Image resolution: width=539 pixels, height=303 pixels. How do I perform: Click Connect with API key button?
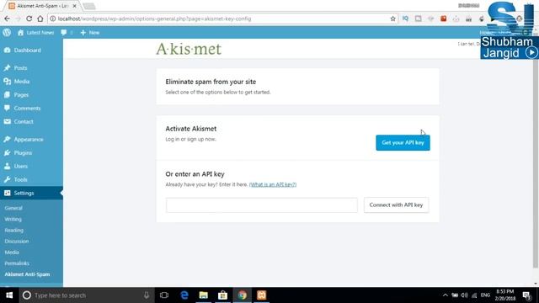396,205
